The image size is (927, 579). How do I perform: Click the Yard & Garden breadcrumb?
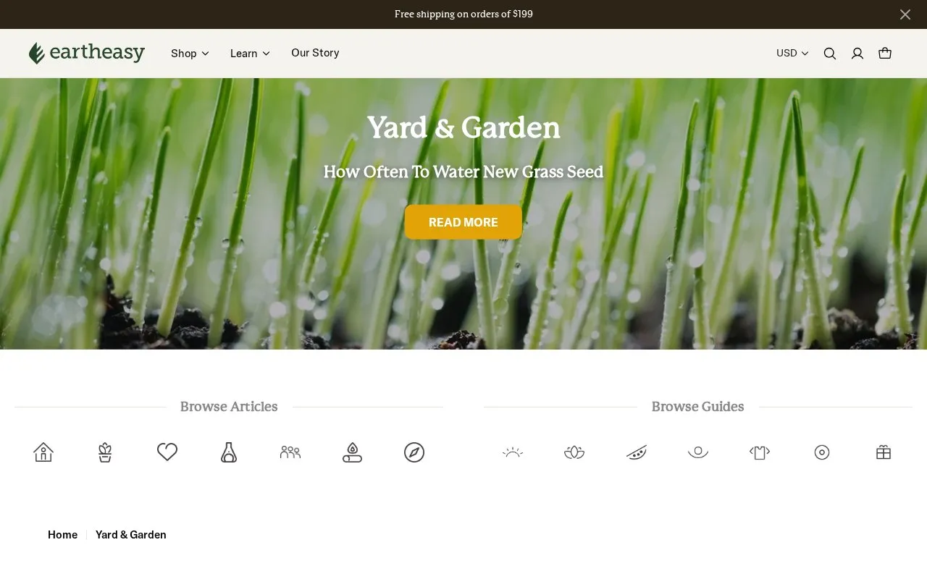point(131,535)
